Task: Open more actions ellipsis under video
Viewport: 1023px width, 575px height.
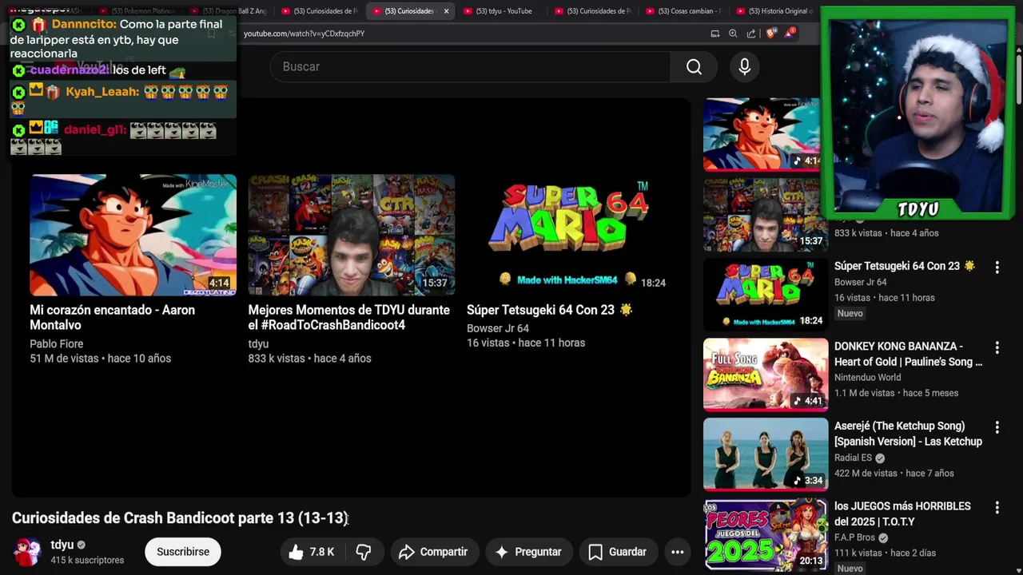Action: click(x=678, y=552)
